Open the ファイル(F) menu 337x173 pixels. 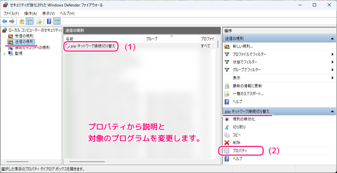pyautogui.click(x=11, y=13)
